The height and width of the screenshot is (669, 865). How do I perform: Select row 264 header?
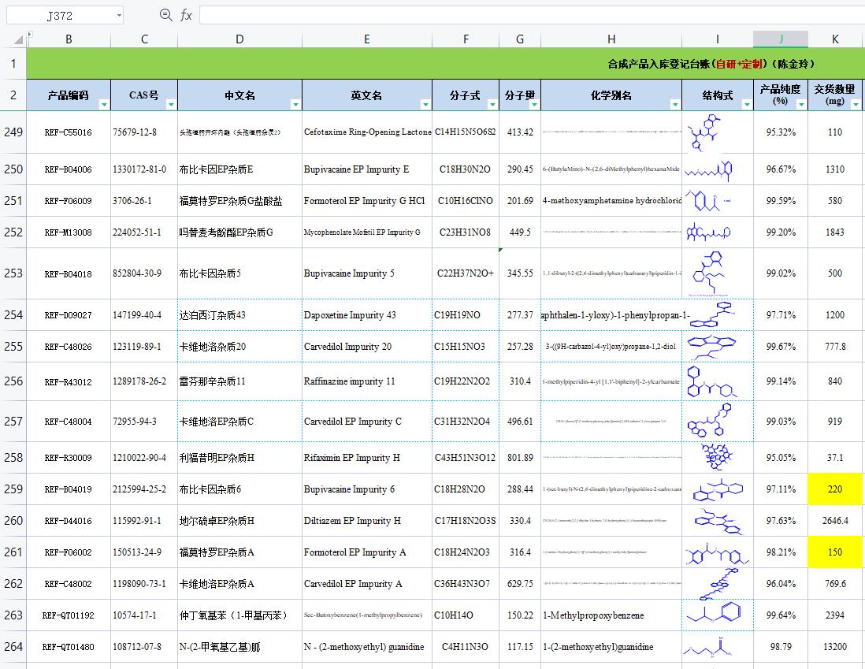[13, 646]
